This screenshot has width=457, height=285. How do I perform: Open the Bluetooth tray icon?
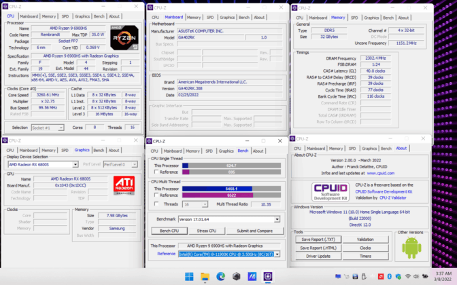click(x=390, y=276)
